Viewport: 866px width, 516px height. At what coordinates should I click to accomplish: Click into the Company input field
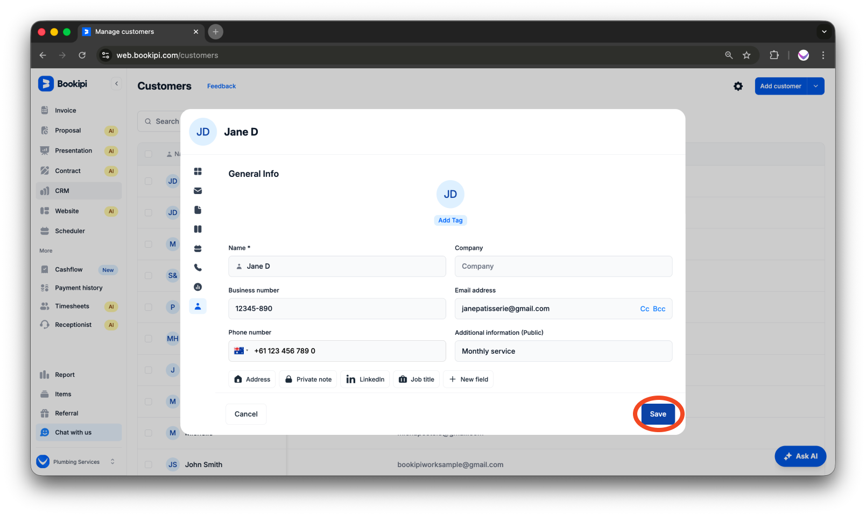(x=563, y=267)
